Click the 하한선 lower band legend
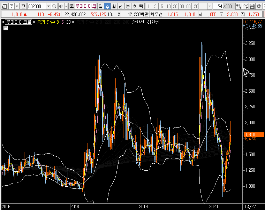This screenshot has width=265, height=210. [153, 22]
